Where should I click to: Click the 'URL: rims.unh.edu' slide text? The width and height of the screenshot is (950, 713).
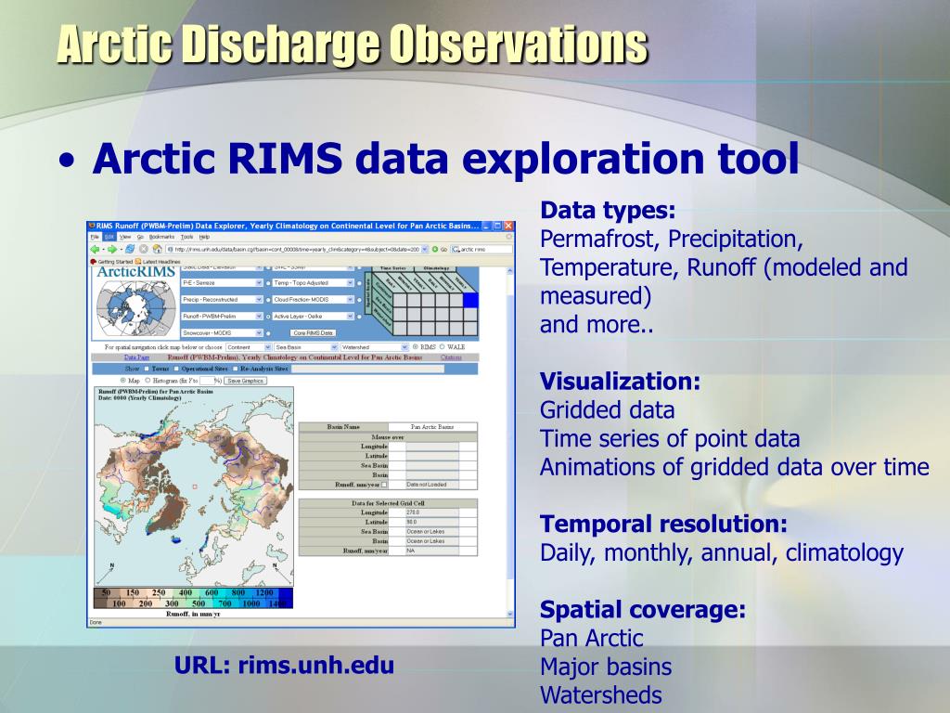[x=284, y=665]
